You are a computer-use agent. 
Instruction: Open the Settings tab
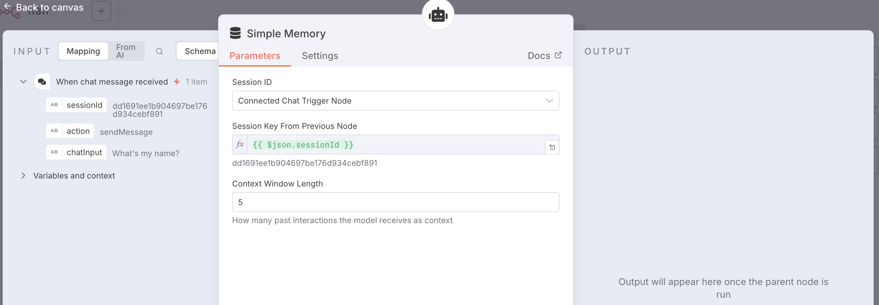pos(320,56)
